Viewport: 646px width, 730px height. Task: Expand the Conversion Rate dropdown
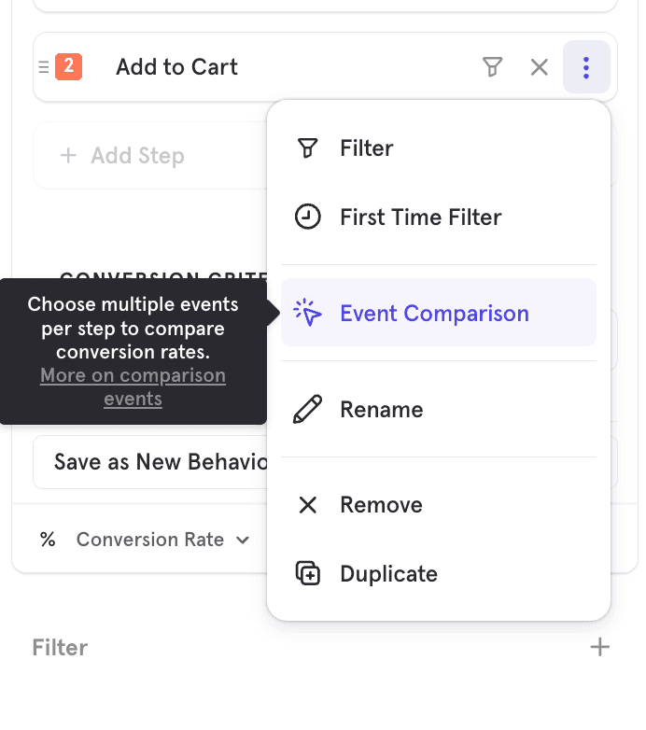coord(162,540)
